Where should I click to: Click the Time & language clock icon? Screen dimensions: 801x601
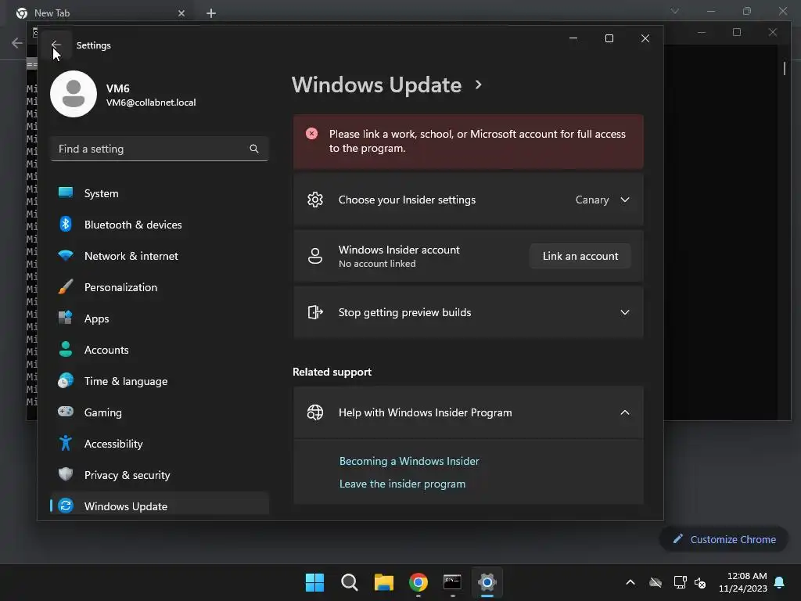pyautogui.click(x=66, y=381)
